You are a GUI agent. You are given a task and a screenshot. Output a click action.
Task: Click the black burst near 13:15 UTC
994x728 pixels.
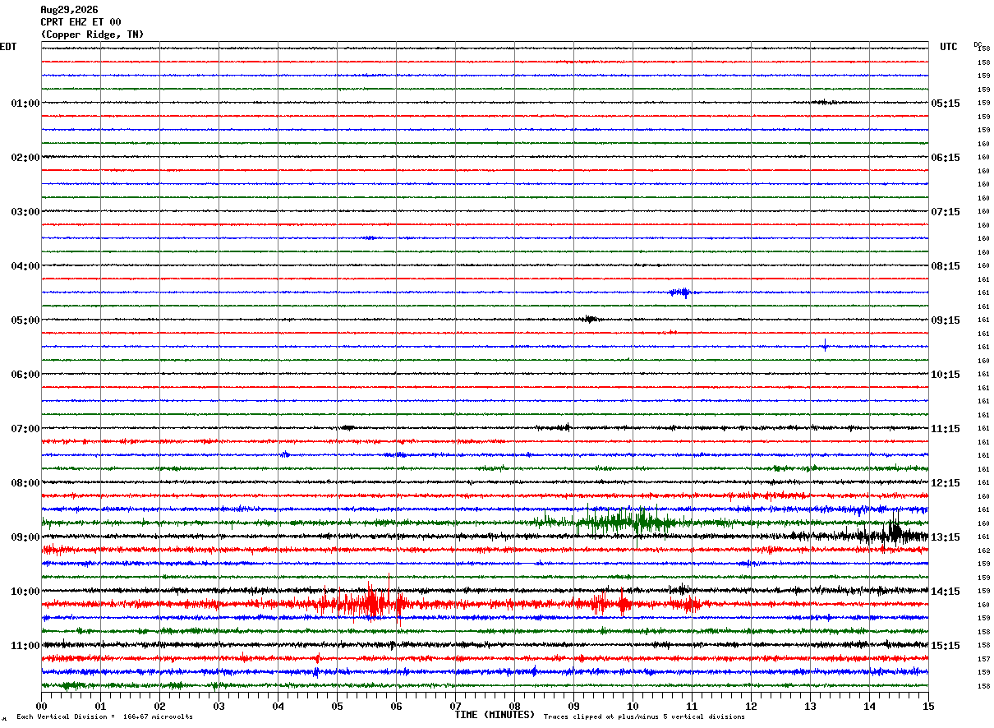(894, 533)
